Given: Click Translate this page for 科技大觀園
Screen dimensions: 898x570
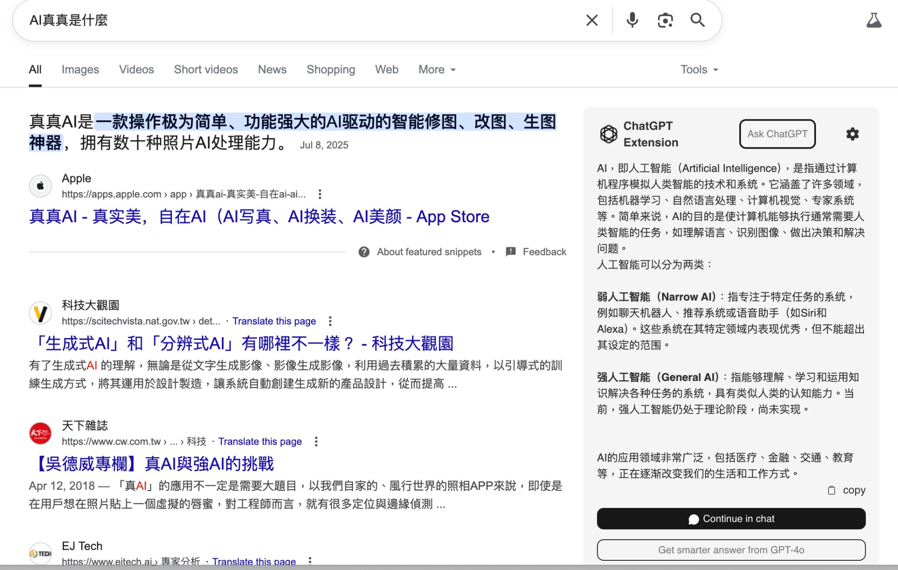Looking at the screenshot, I should (x=274, y=321).
